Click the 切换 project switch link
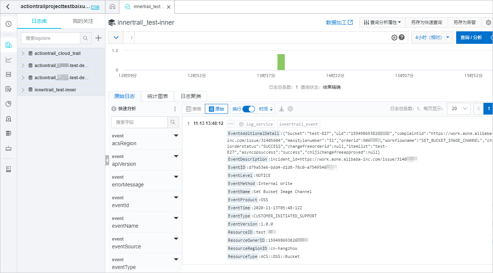493x273 pixels. (x=95, y=7)
